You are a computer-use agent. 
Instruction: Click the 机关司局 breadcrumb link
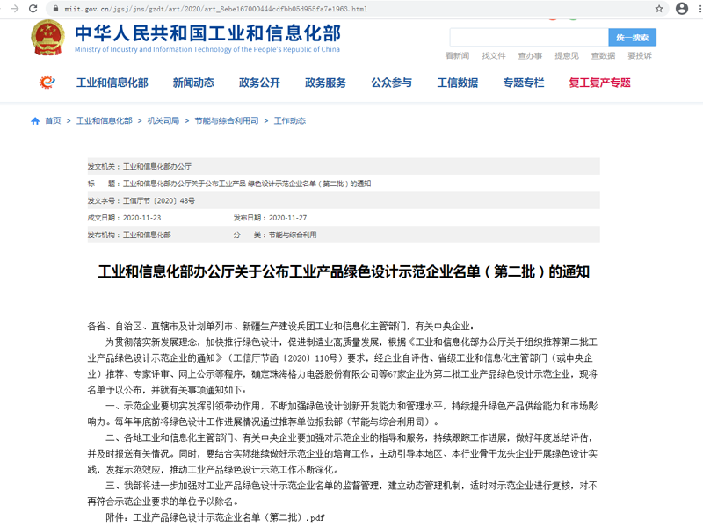click(x=163, y=121)
